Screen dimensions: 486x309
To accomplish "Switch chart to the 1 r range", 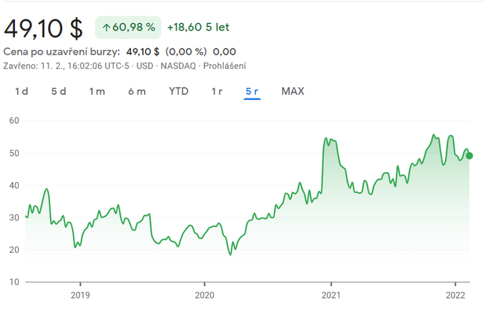I will (217, 92).
